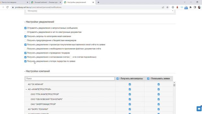
Task: Uncheck show orders for ООО "ГПК ИНЖПЕТРОСТРОЙ"
Action: 158,94
